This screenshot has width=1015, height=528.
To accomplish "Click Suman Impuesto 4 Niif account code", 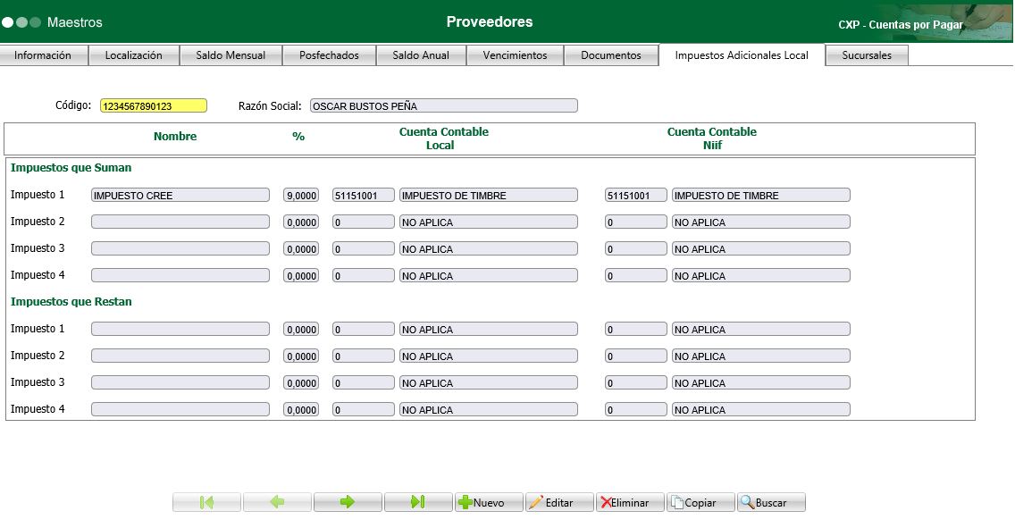I will point(635,276).
